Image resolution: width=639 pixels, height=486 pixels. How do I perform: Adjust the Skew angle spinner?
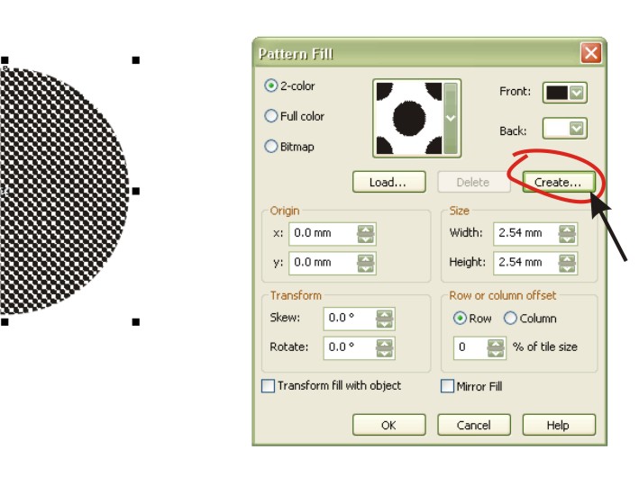pyautogui.click(x=384, y=319)
